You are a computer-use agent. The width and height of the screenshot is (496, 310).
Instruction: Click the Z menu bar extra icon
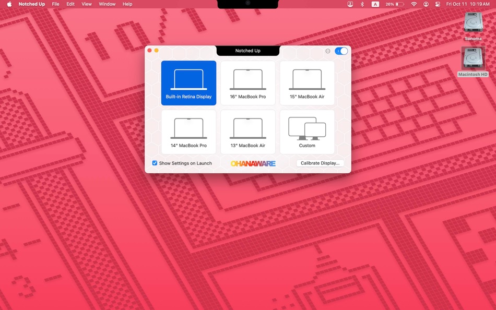[350, 4]
